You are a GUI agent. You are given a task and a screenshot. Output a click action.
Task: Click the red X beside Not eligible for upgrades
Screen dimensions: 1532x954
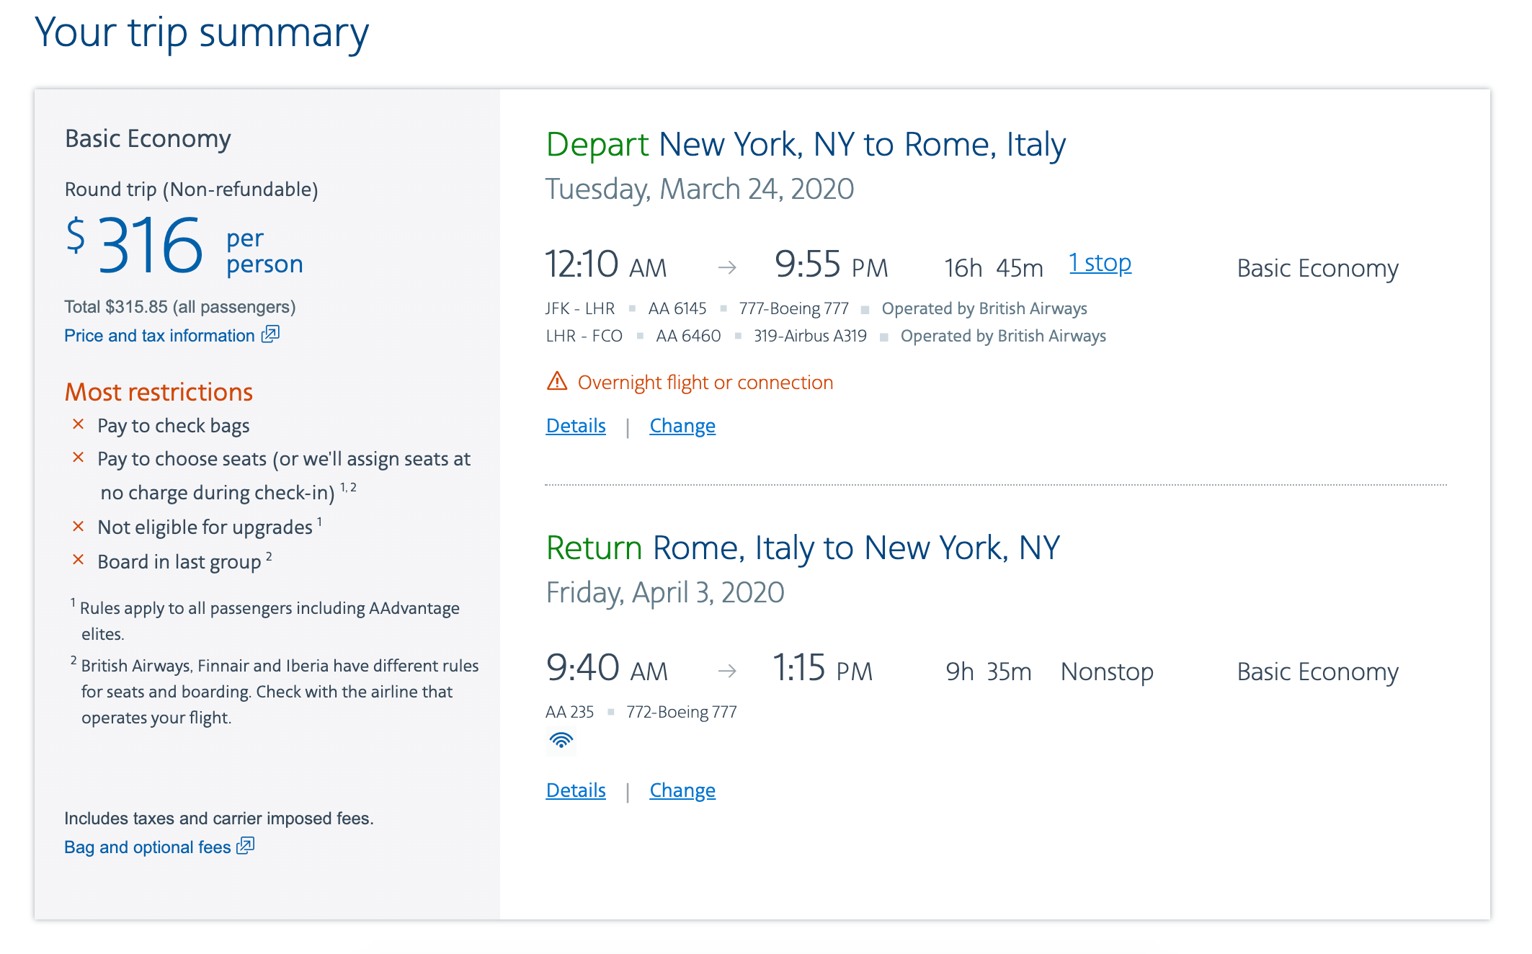(79, 527)
